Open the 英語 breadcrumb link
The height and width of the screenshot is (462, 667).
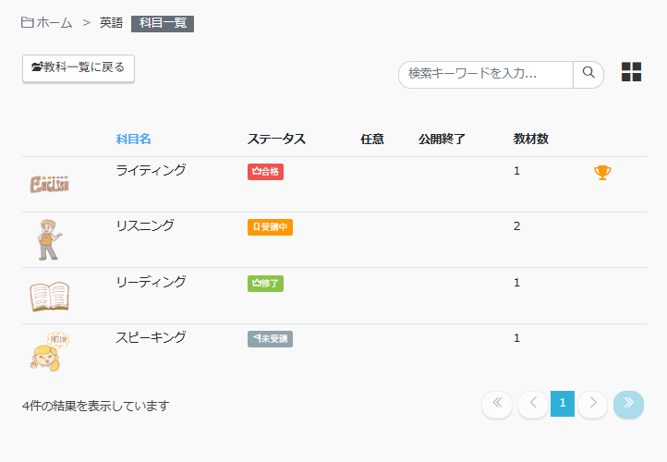(111, 23)
